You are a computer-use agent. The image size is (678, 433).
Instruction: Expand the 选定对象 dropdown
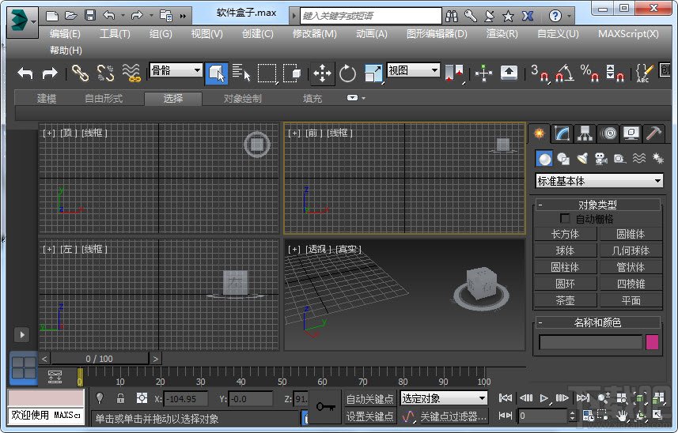click(x=443, y=399)
